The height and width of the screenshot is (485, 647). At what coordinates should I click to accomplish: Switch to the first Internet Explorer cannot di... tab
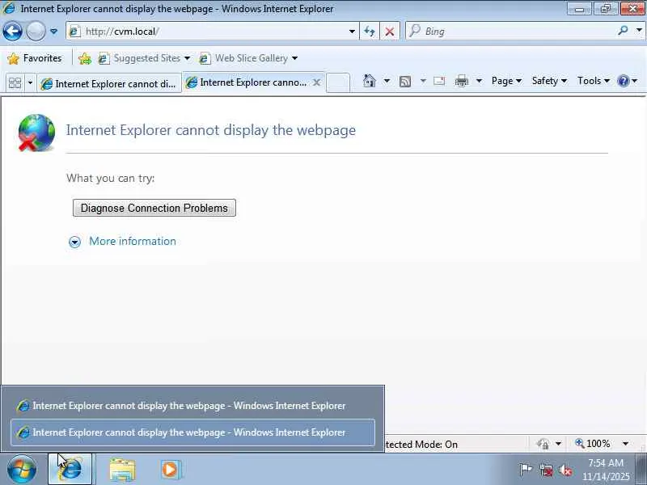coord(109,84)
